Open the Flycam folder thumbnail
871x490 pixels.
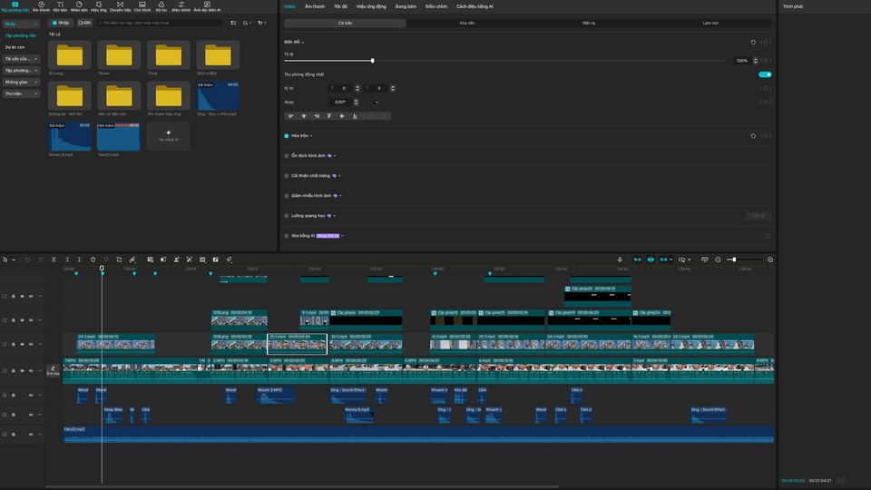119,54
